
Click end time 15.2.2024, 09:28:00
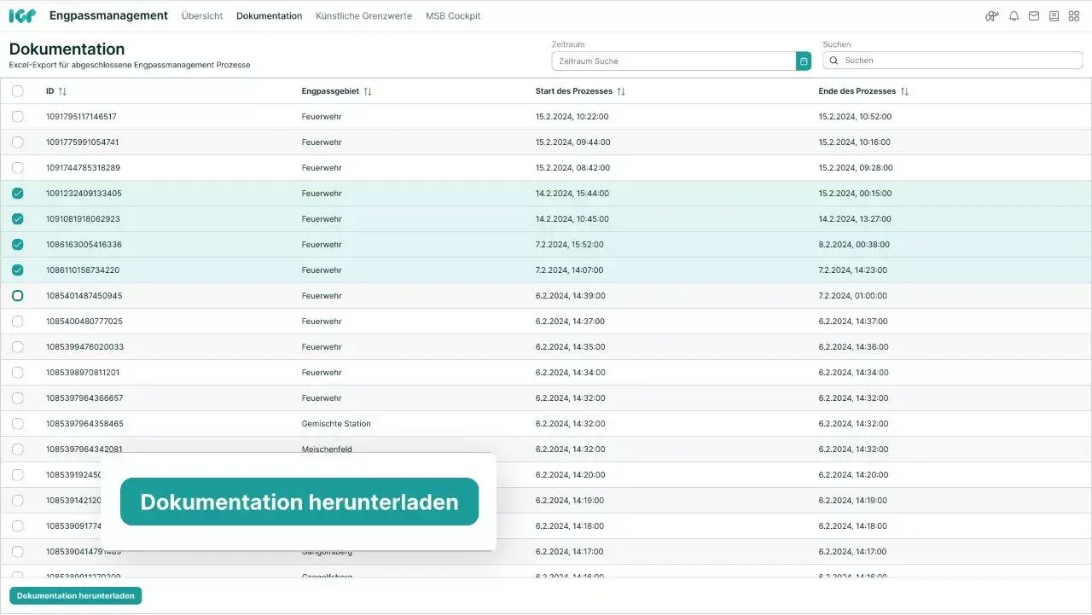tap(856, 168)
